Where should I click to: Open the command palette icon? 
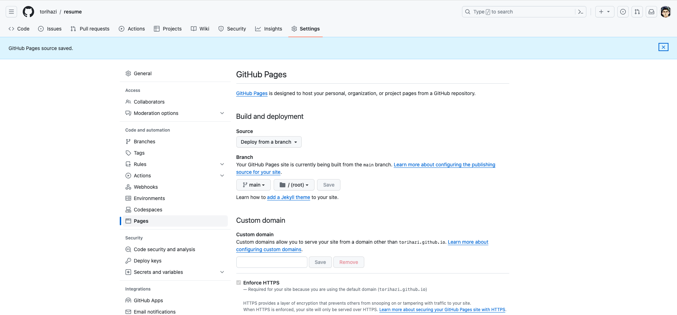coord(581,12)
